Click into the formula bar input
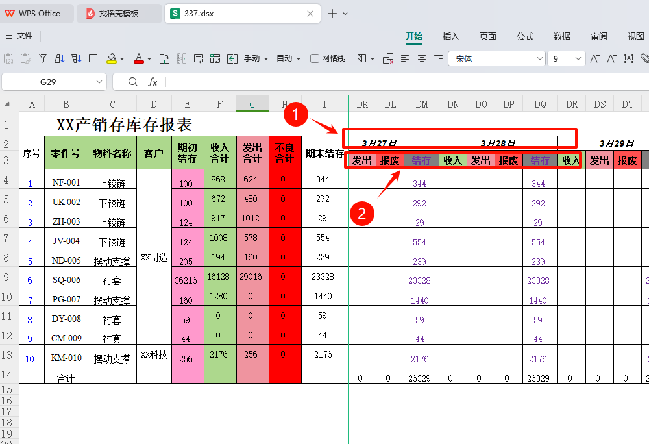649x444 pixels. click(408, 82)
